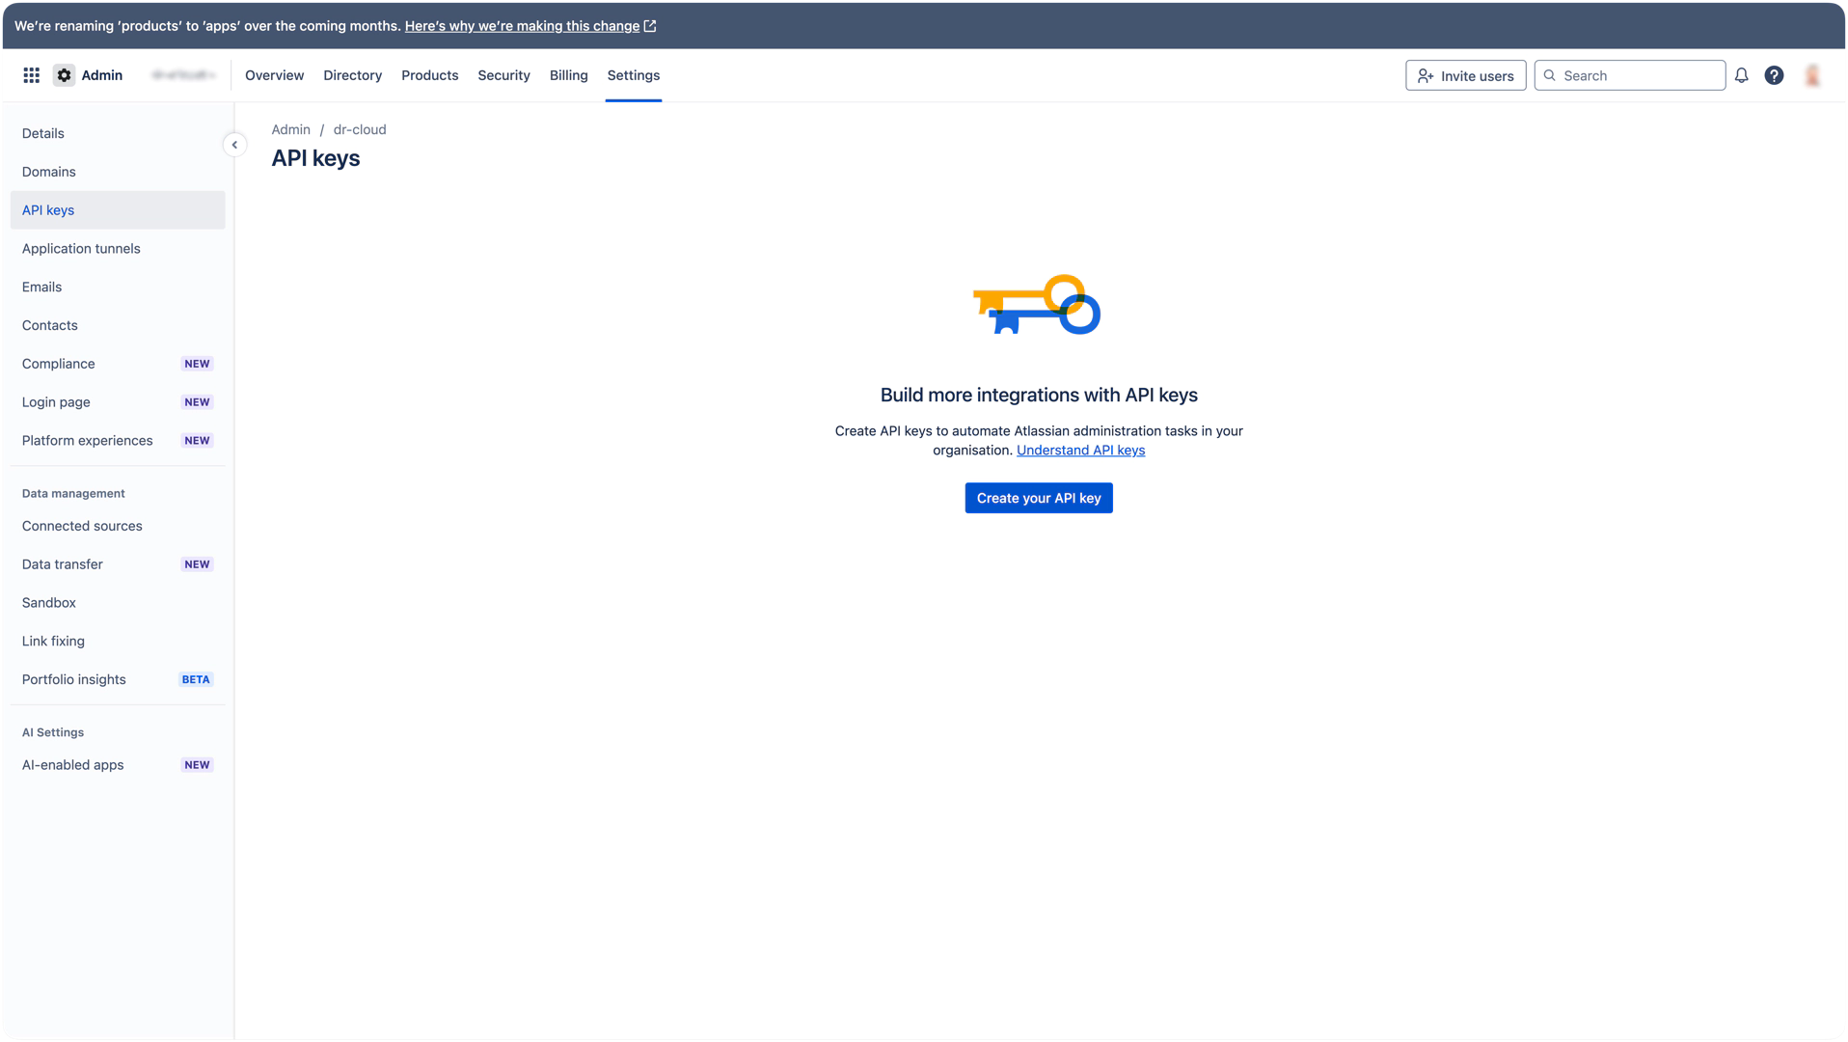
Task: Open the Atlassian app switcher grid
Action: 31,74
